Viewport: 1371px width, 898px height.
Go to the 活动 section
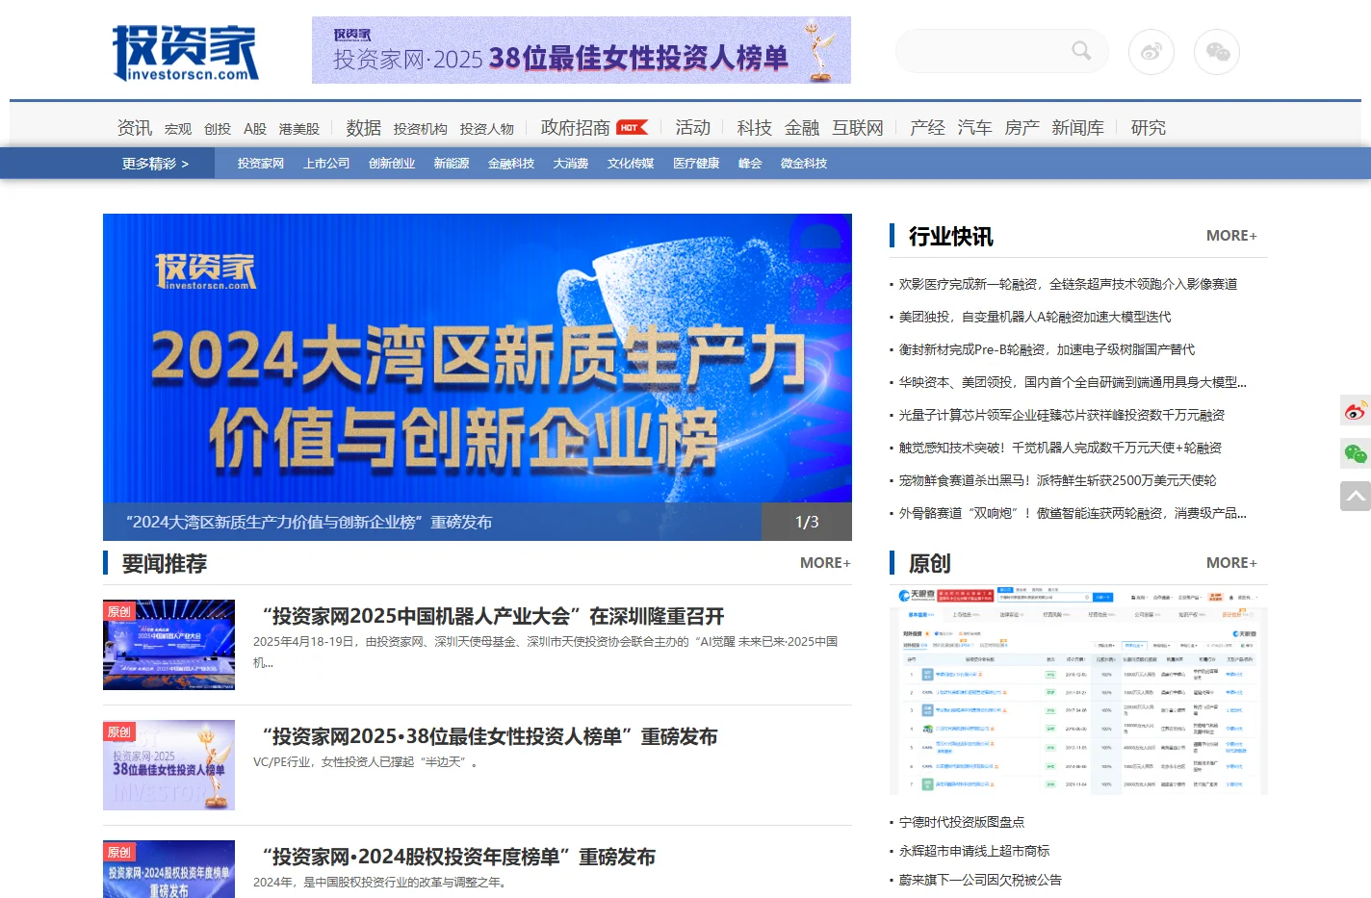[x=693, y=128]
